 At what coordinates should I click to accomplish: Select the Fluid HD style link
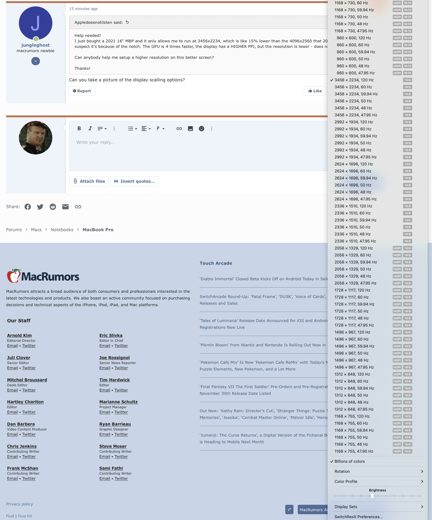25,516
